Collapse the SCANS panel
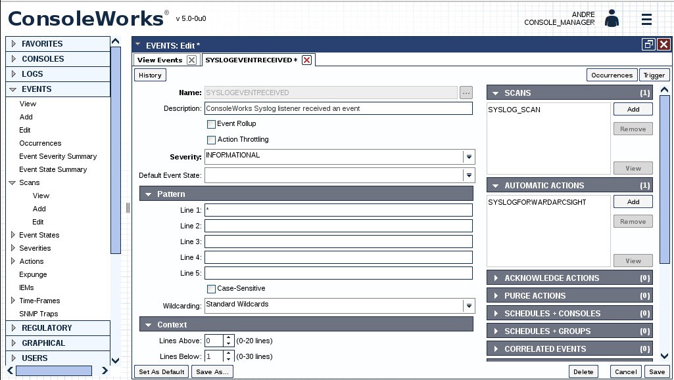Screen dimensions: 674x380 pyautogui.click(x=496, y=93)
